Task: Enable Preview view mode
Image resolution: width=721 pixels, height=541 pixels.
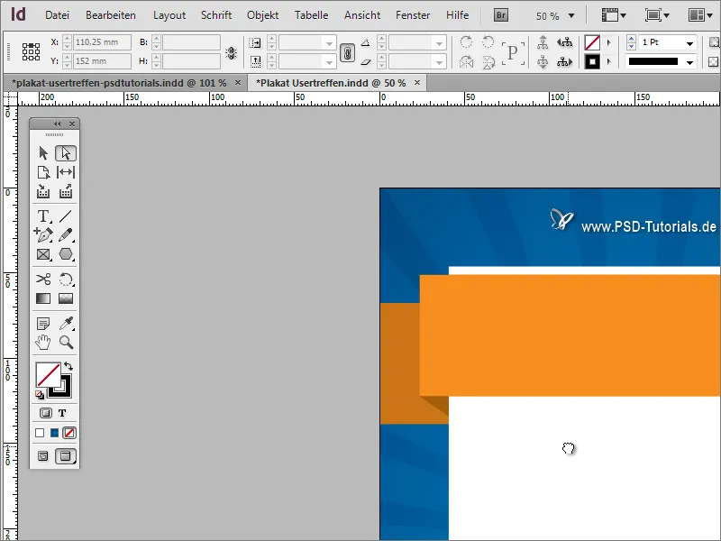Action: pos(66,456)
